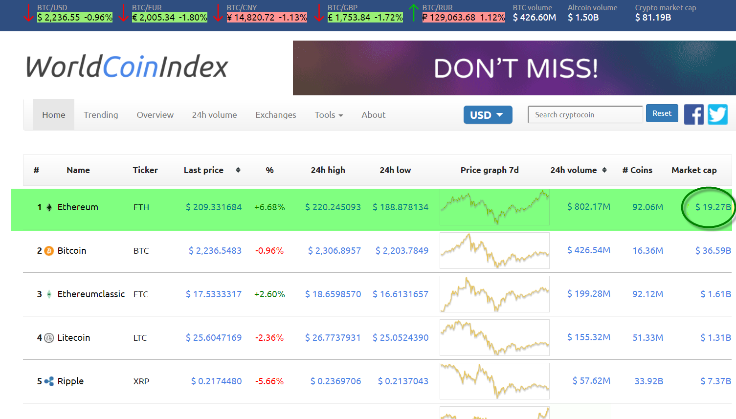
Task: Click the Price graph 7d column header
Action: coord(490,170)
